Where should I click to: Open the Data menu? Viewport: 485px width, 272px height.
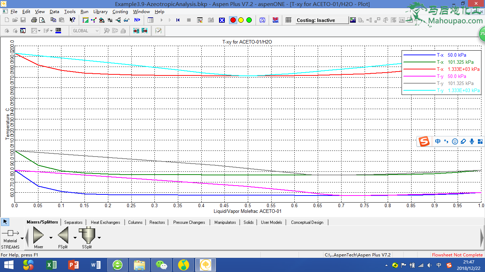coord(54,12)
